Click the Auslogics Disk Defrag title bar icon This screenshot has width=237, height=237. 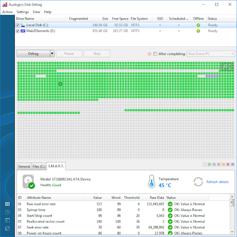point(5,4)
